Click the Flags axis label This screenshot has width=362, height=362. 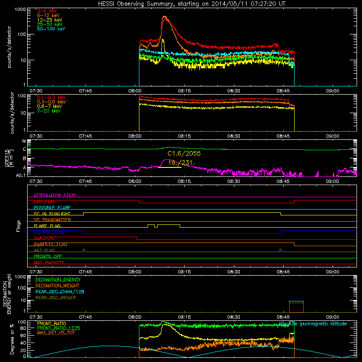point(18,226)
